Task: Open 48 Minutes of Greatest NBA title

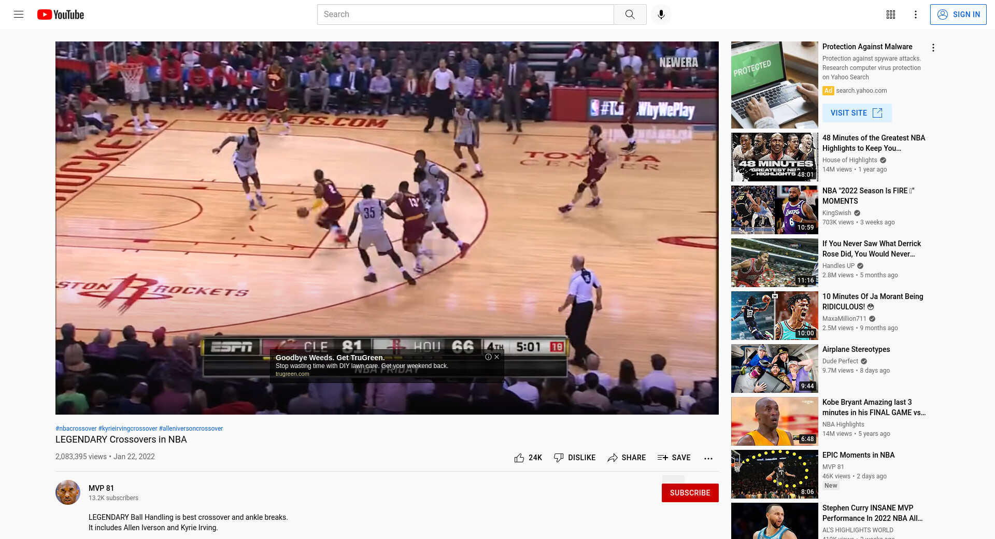Action: coord(873,143)
